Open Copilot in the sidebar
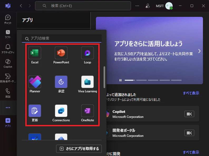Image resolution: width=209 pixels, height=156 pixels. coord(8,64)
